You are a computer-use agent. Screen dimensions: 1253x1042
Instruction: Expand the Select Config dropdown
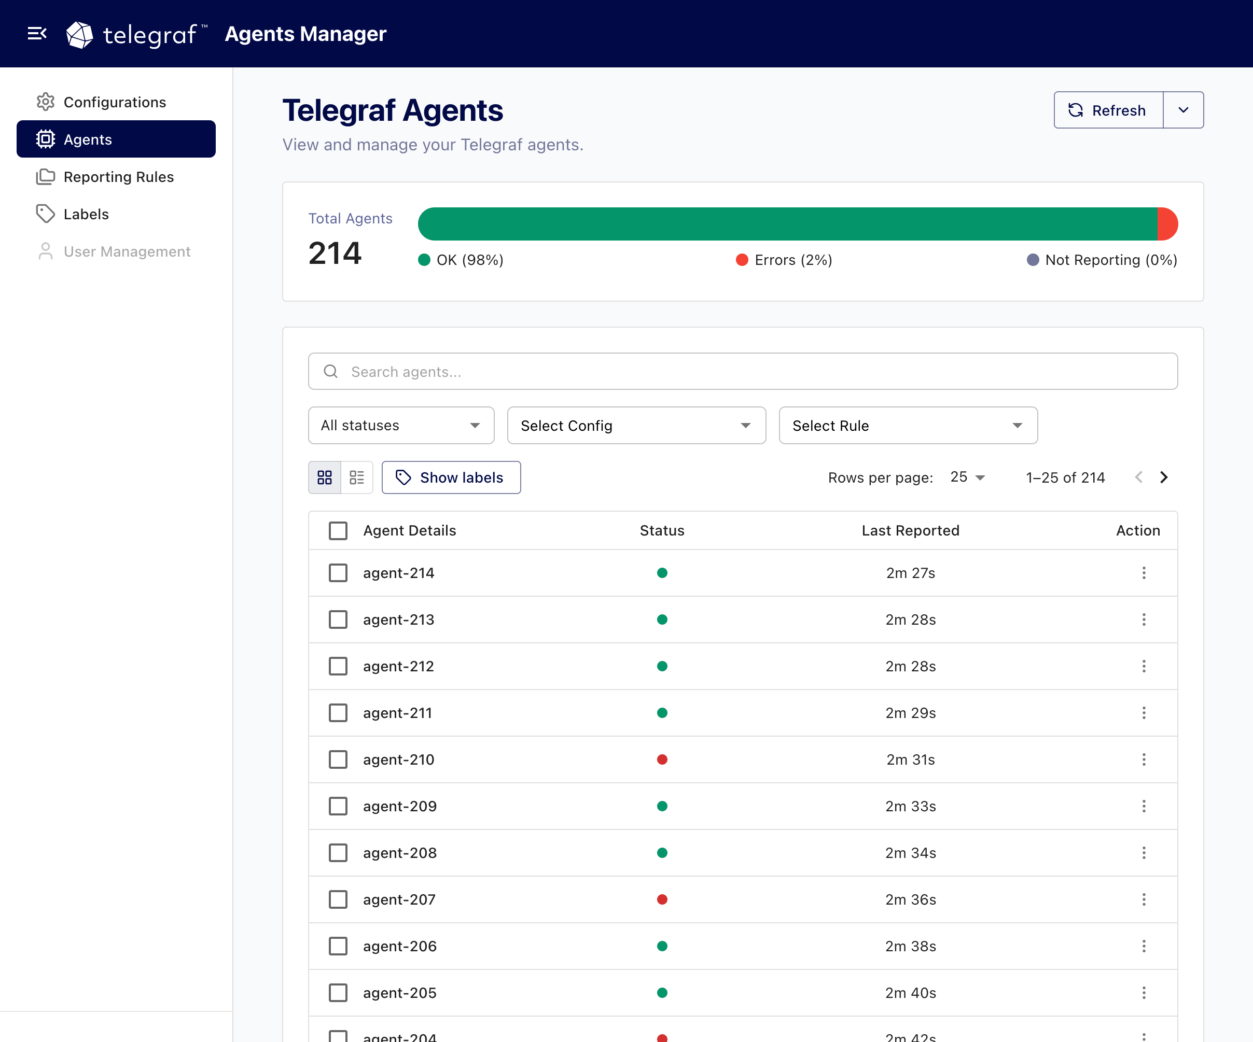[635, 425]
